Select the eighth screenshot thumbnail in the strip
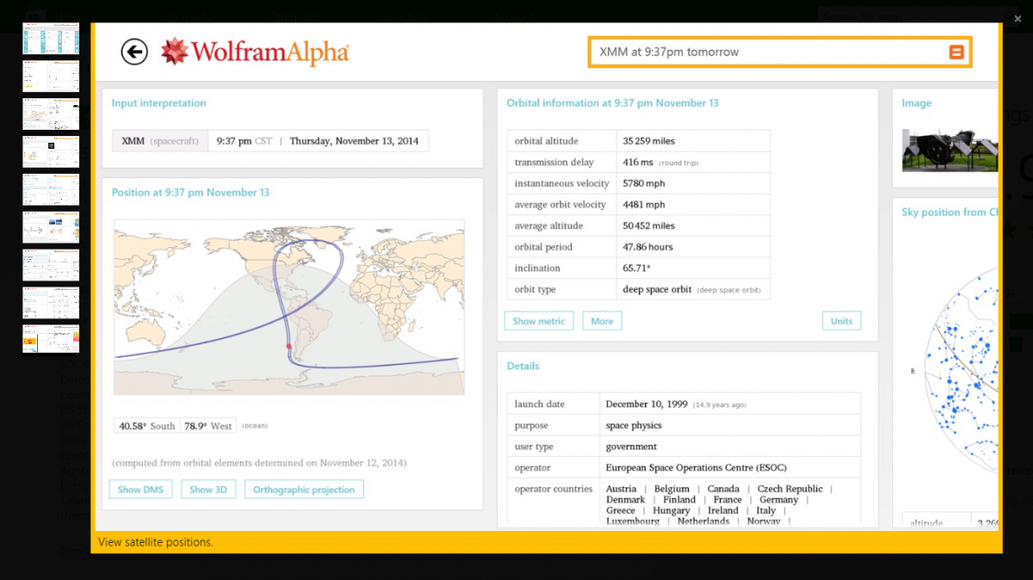Image resolution: width=1033 pixels, height=580 pixels. [51, 303]
